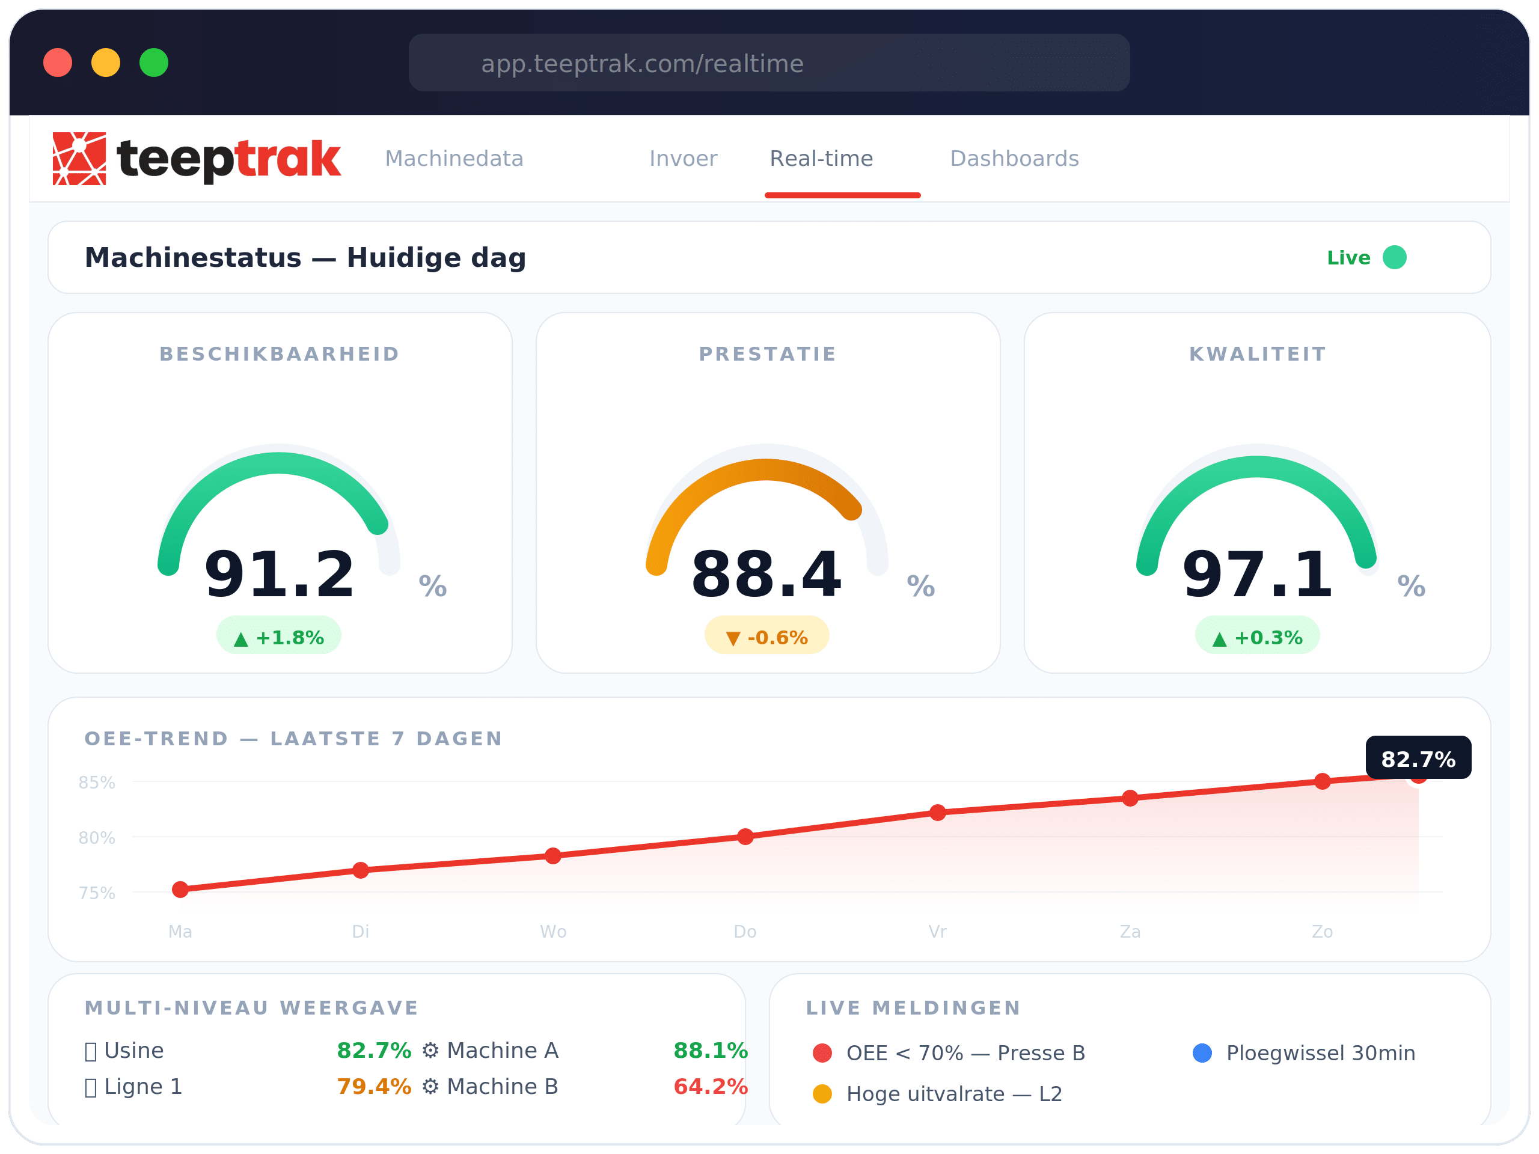Click the gear icon beside Machine A
Screen dimensions: 1539x1154
(x=430, y=1051)
